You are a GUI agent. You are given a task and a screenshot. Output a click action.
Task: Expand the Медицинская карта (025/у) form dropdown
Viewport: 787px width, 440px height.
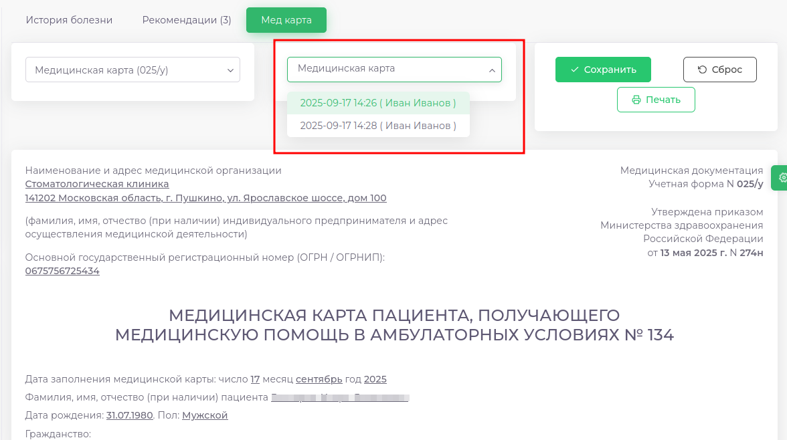pyautogui.click(x=133, y=70)
